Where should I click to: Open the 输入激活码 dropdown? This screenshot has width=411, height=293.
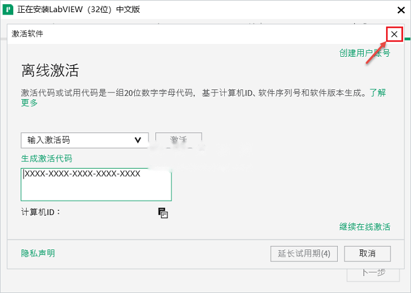coord(85,140)
